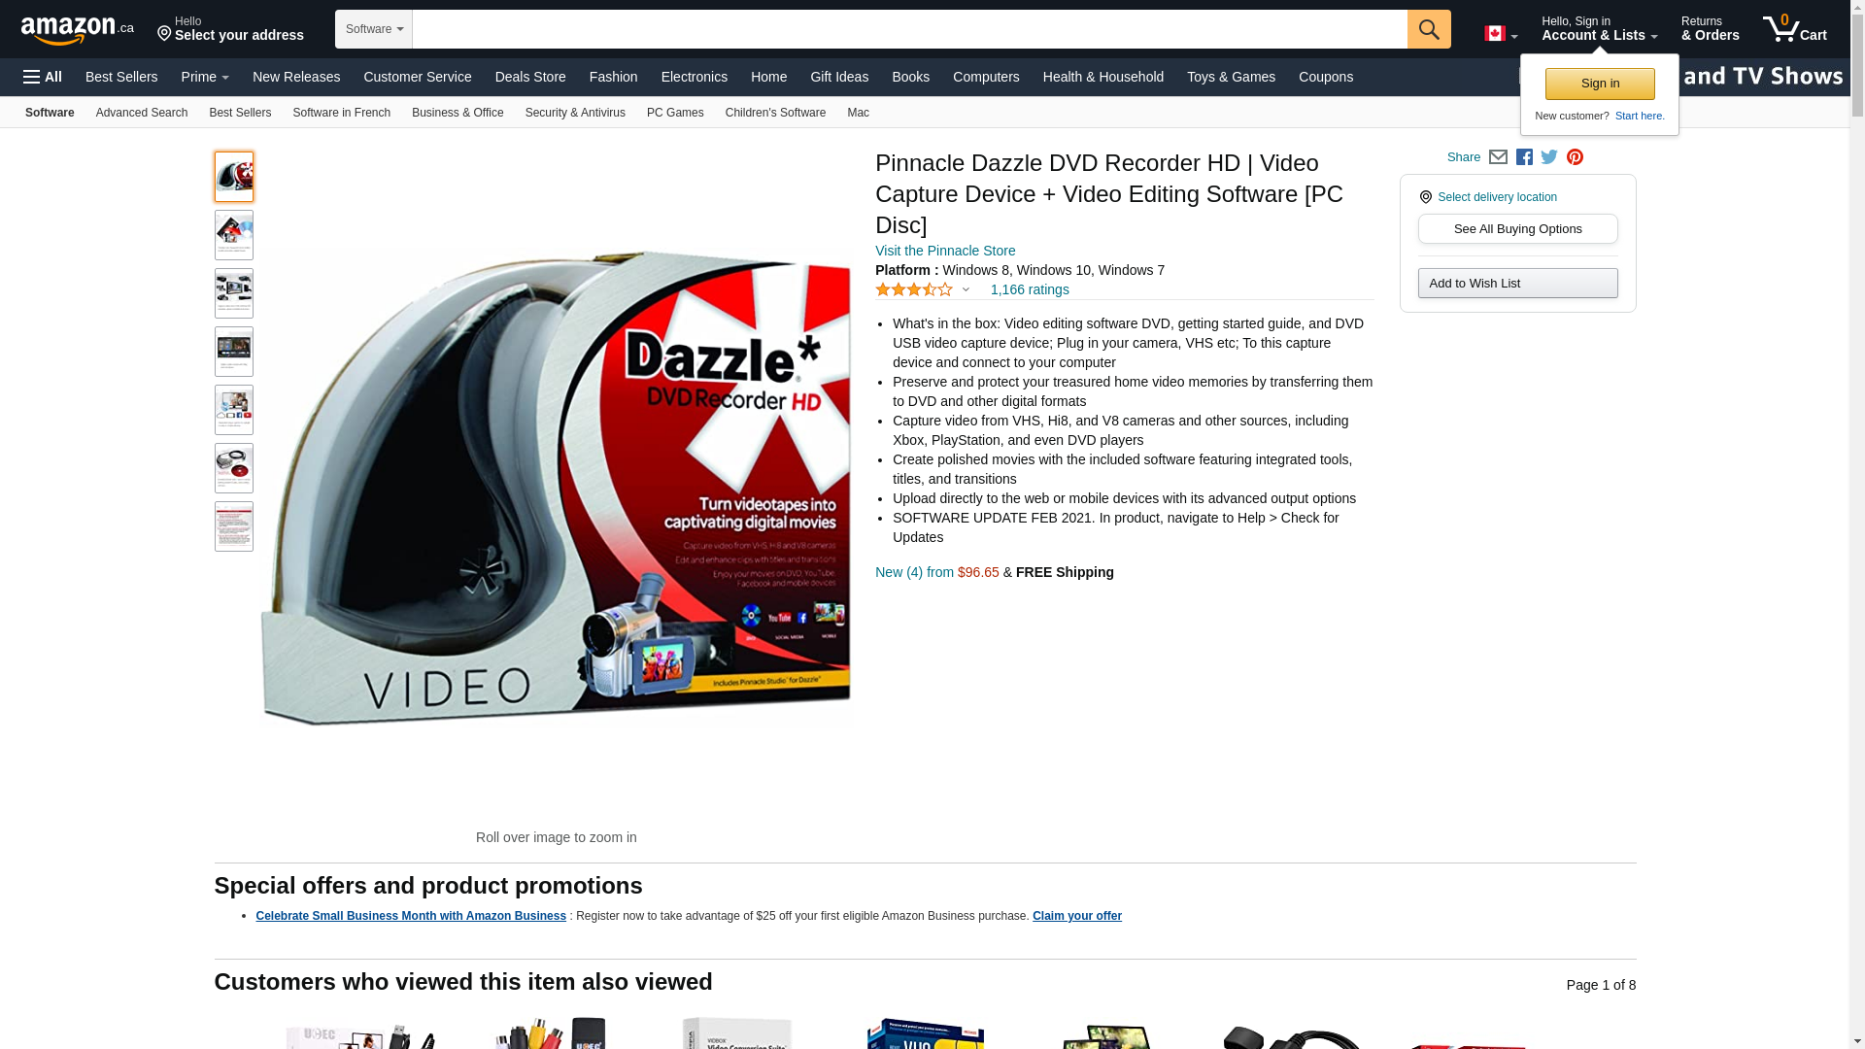Image resolution: width=1865 pixels, height=1049 pixels.
Task: Share product on Twitter icon
Action: point(1549,157)
